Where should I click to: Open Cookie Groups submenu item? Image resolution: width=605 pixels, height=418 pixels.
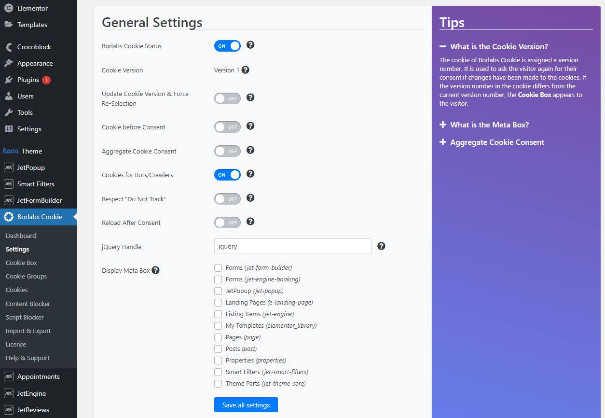[26, 276]
